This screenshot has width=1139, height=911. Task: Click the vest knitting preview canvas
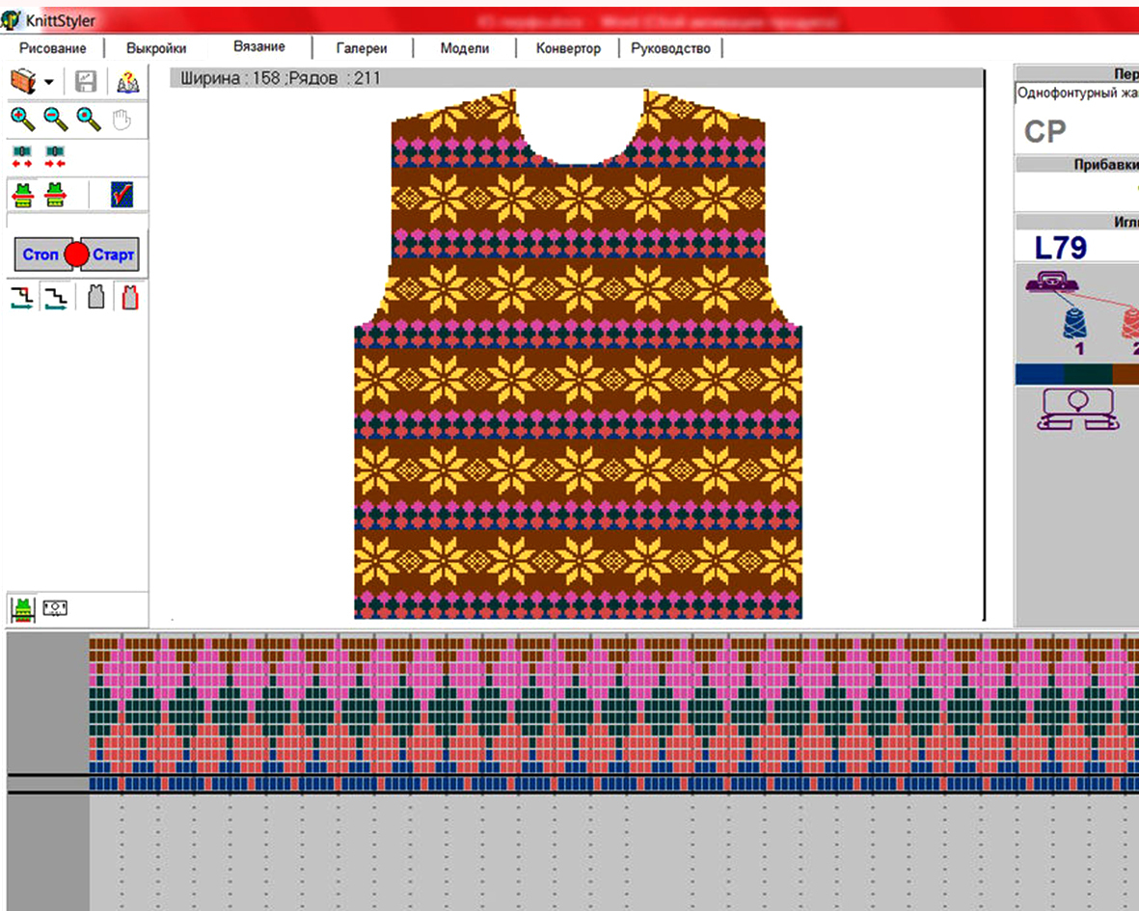click(578, 354)
